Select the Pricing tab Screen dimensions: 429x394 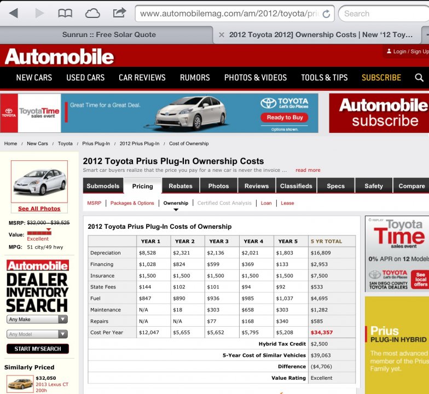(x=142, y=186)
